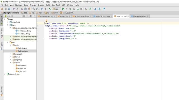Open the VCS menu
Image resolution: width=179 pixels, height=100 pixels.
coord(63,5)
